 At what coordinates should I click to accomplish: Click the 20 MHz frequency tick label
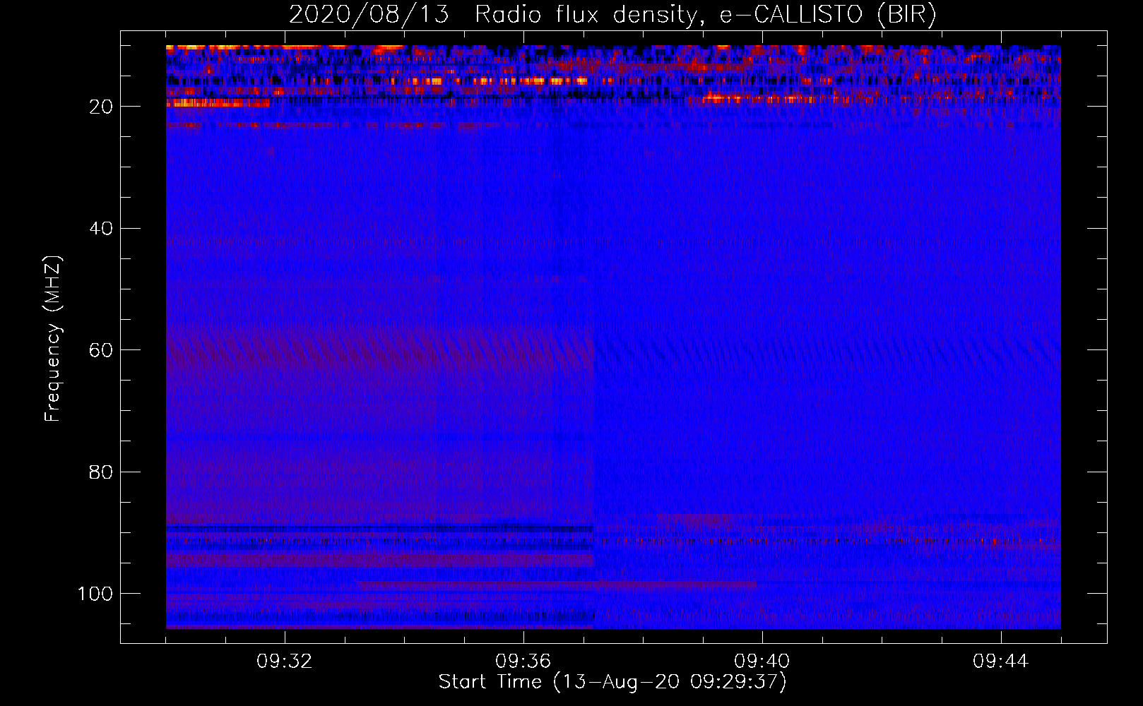coord(101,107)
